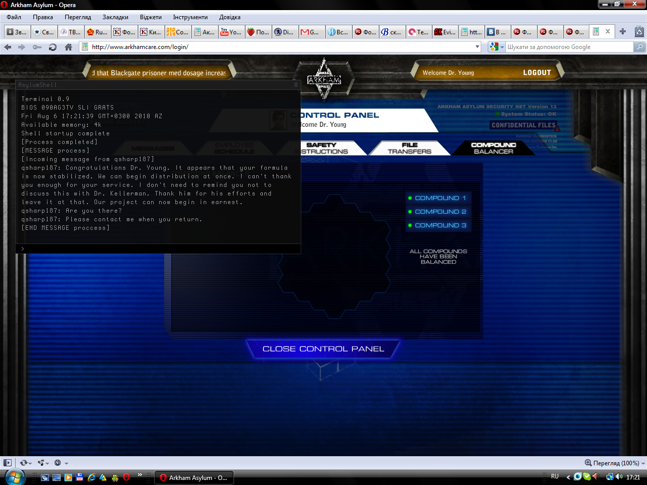Open the CONFIDENTIAL FILES link
This screenshot has width=647, height=485.
coord(524,125)
